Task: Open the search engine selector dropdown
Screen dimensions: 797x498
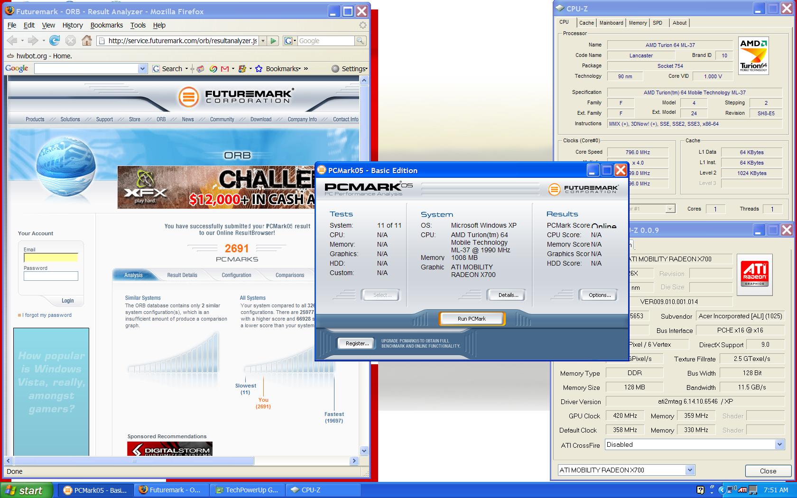Action: coord(290,41)
